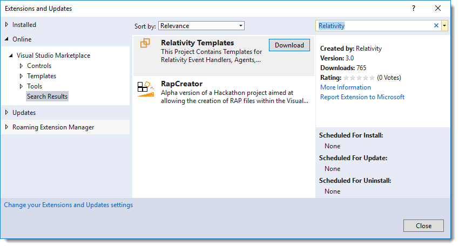Open the Sort by Relevance dropdown
459x247 pixels.
tap(201, 26)
